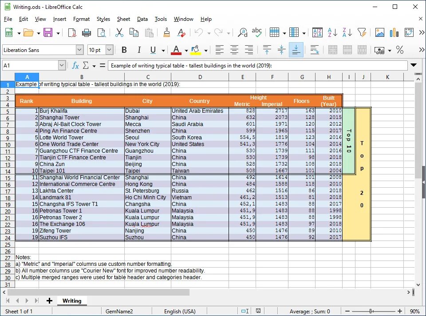Open the font name dropdown
This screenshot has height=316, width=426.
point(79,50)
